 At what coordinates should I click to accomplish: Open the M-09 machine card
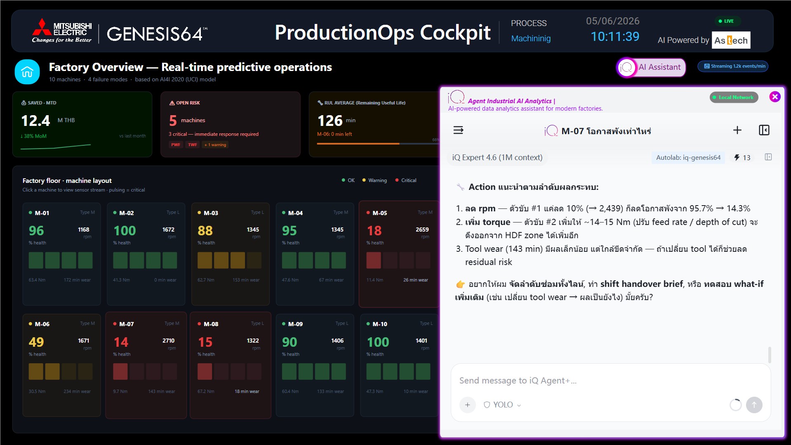tap(315, 365)
